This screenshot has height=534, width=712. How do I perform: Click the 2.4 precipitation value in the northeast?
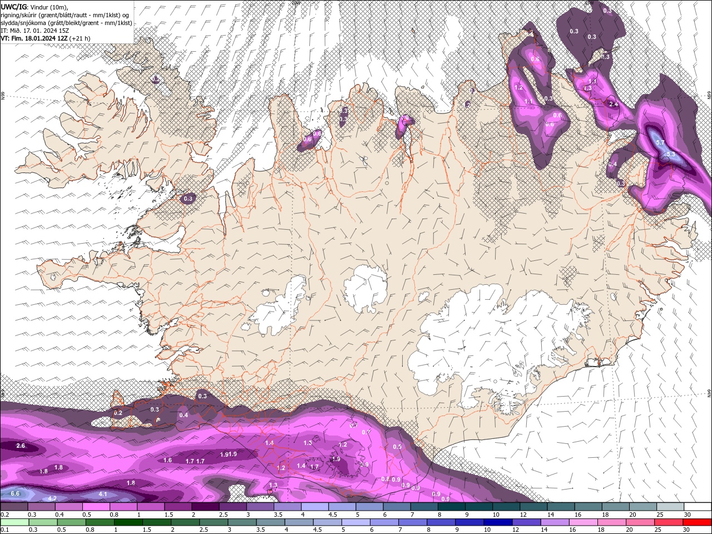point(614,104)
